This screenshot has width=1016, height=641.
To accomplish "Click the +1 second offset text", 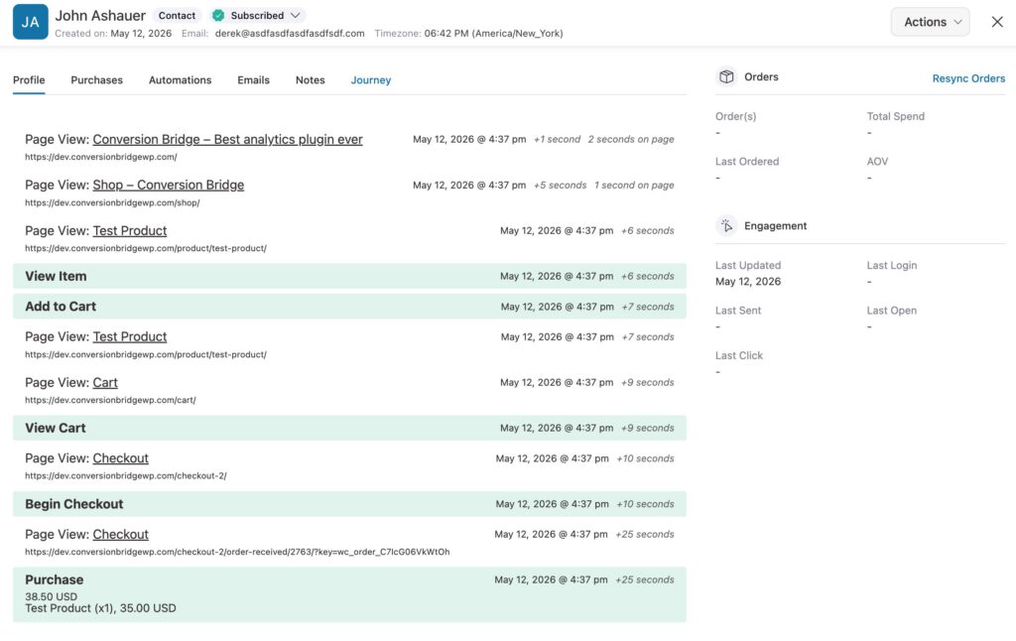I will tap(558, 139).
